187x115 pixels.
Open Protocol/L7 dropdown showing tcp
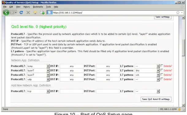[38, 91]
